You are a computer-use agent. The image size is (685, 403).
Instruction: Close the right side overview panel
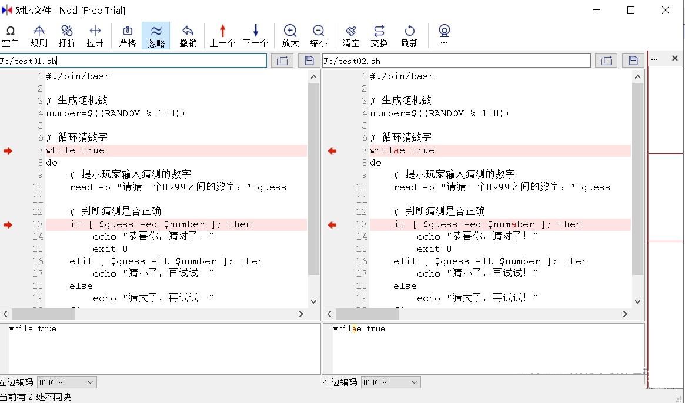674,58
